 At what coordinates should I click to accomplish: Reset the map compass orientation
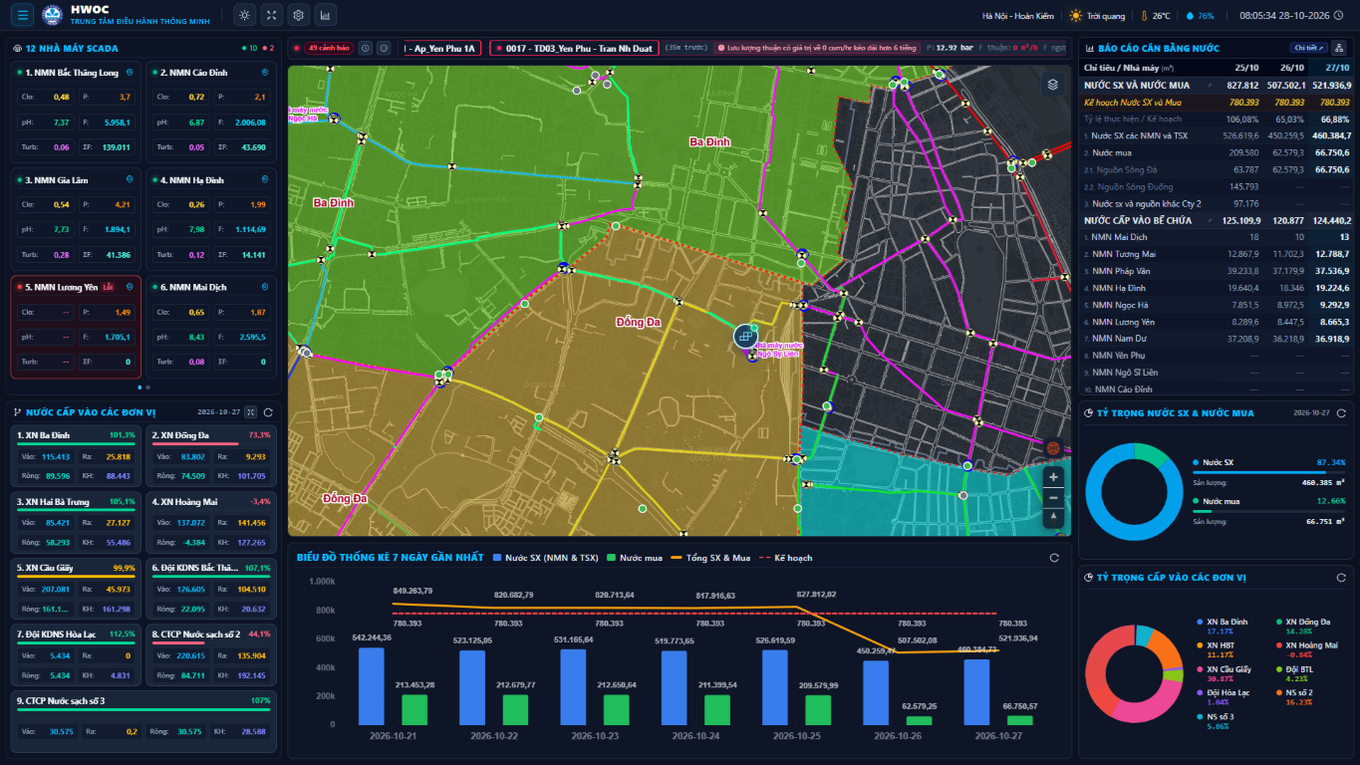pos(1054,517)
